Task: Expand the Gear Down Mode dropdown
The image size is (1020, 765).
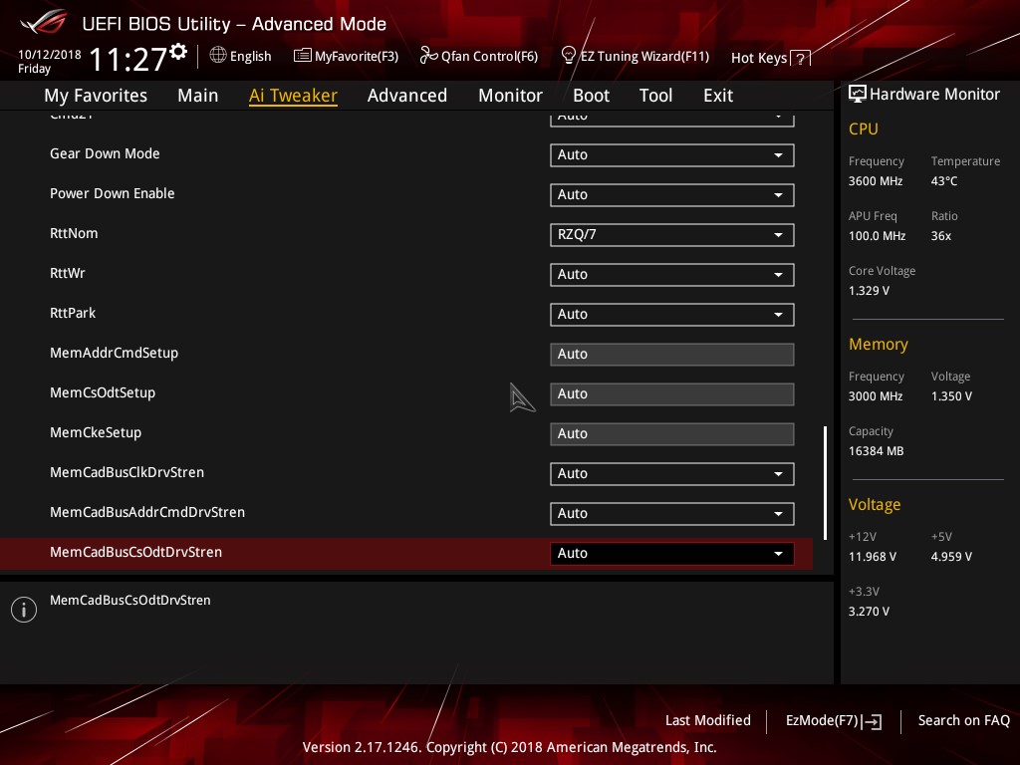Action: 672,154
